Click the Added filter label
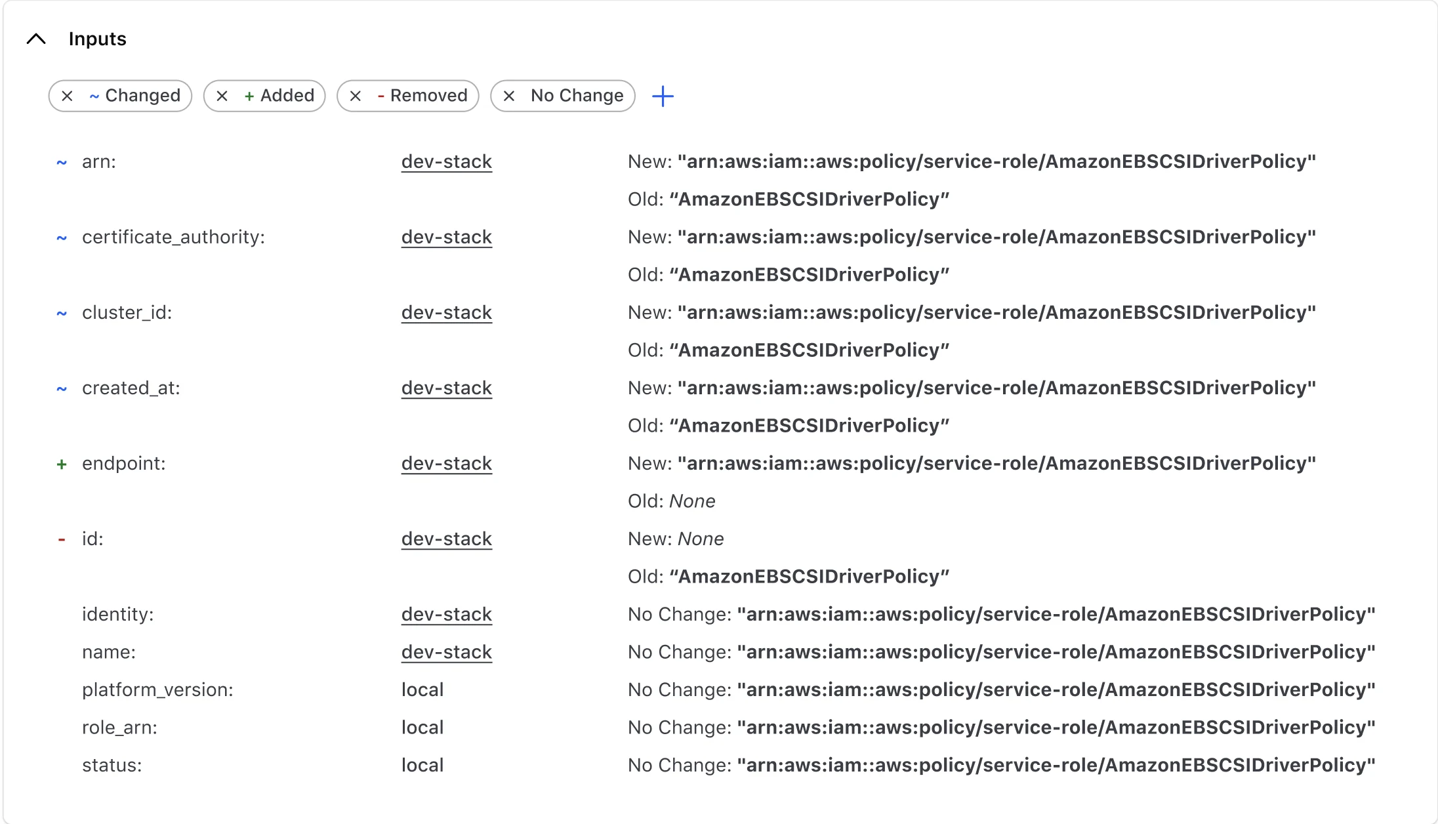 click(x=287, y=96)
